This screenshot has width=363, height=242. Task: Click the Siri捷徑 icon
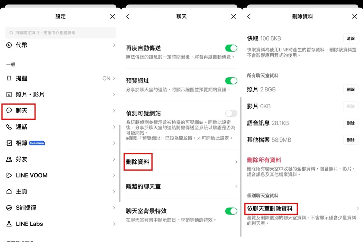click(9, 208)
